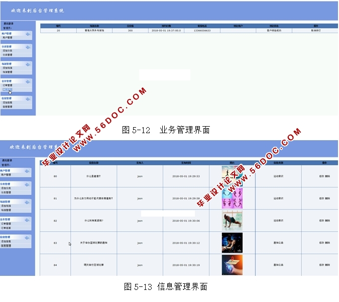The image size is (339, 302).
Task: Click the 预约日期 column header
Action: pos(166,26)
